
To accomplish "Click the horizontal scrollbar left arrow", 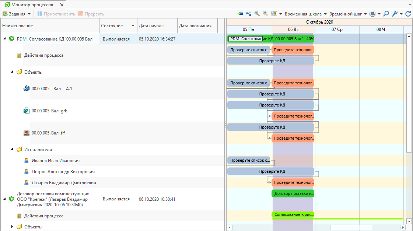I will coord(230,227).
